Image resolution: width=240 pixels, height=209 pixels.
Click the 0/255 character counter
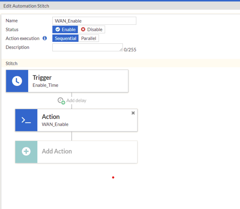(130, 50)
